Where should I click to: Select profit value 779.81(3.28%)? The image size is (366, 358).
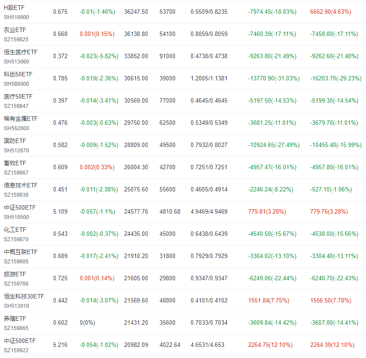267,211
